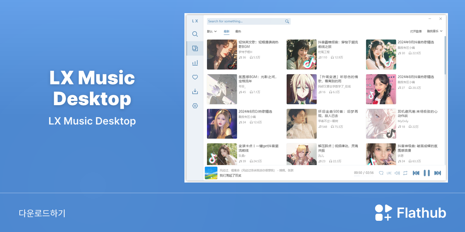The image size is (465, 232).
Task: Open the 氛围感BGM playlist cover
Action: (x=222, y=89)
